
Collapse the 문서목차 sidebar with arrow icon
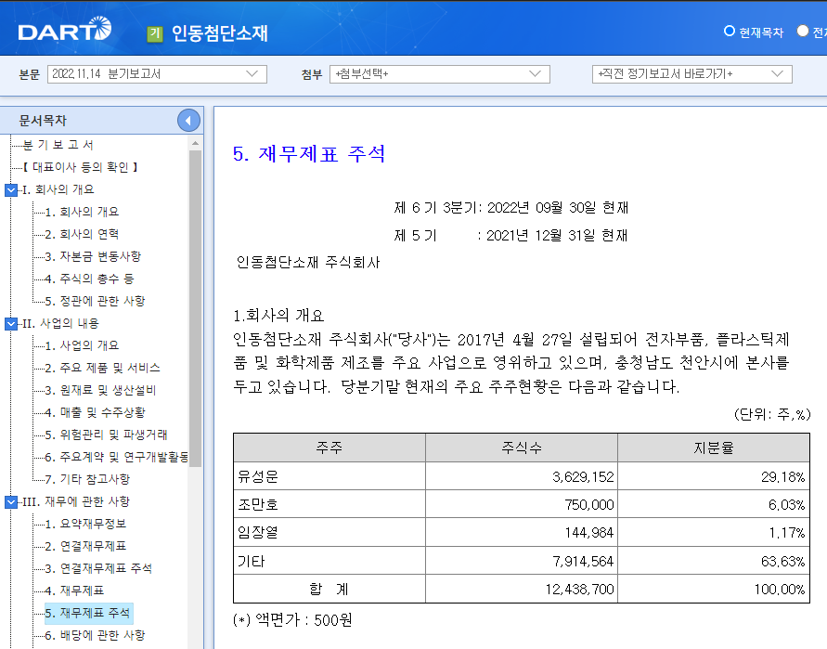coord(189,119)
